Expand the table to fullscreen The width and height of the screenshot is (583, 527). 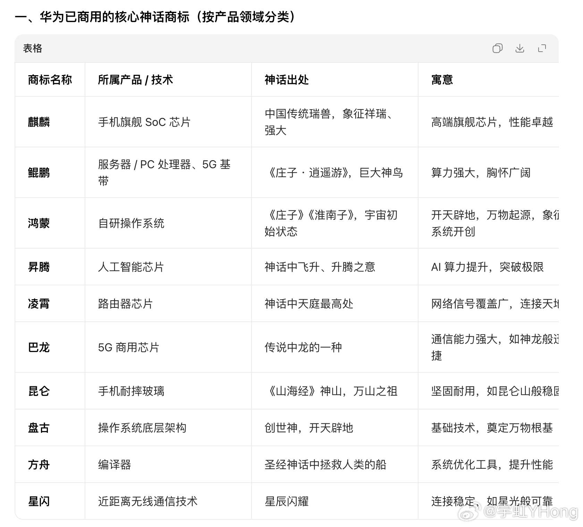(542, 48)
